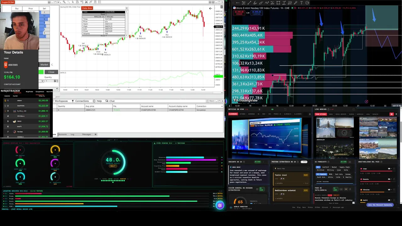This screenshot has width=402, height=226.
Task: Open the Descargar app footer link
Action: [x=338, y=207]
